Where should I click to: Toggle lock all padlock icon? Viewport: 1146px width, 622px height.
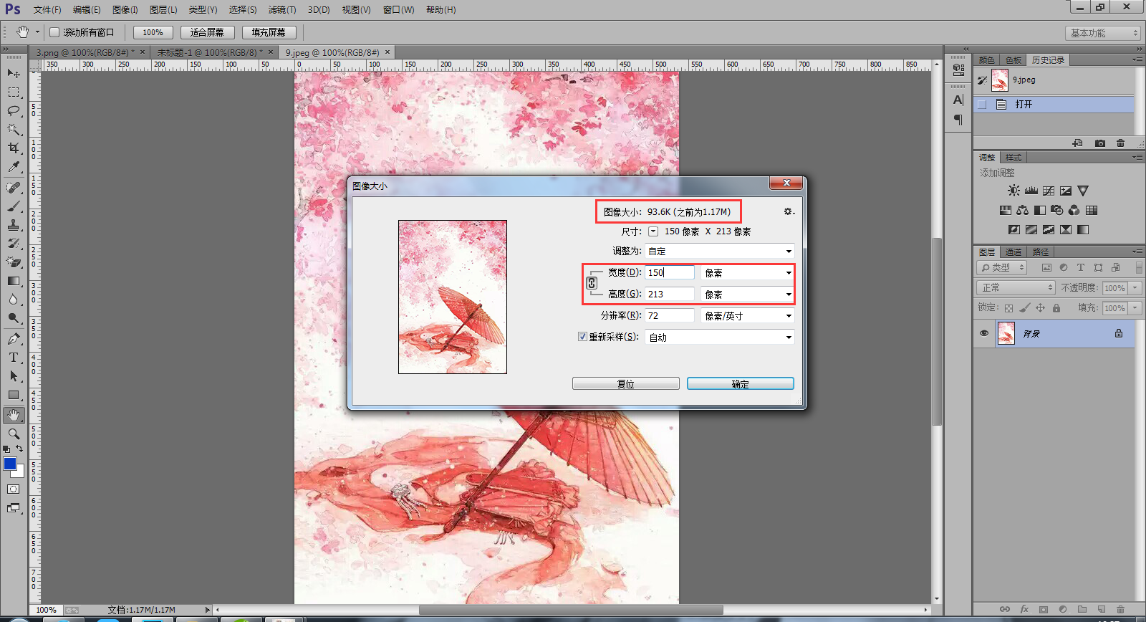tap(1056, 308)
